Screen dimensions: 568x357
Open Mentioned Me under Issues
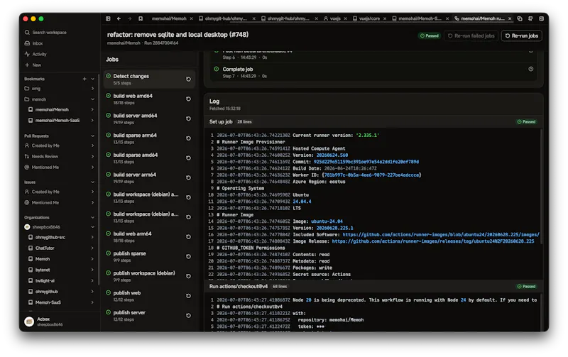pyautogui.click(x=45, y=203)
